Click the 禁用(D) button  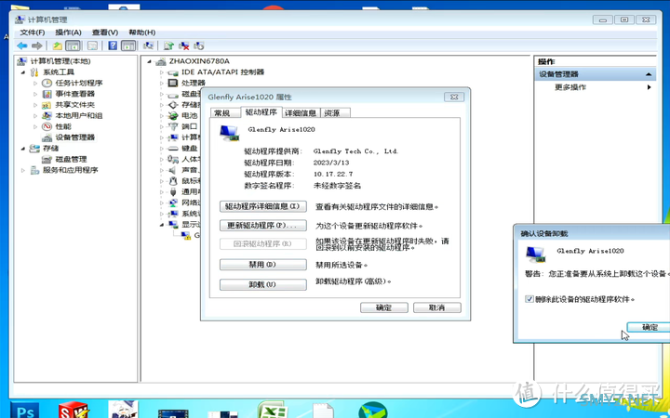[x=263, y=265]
